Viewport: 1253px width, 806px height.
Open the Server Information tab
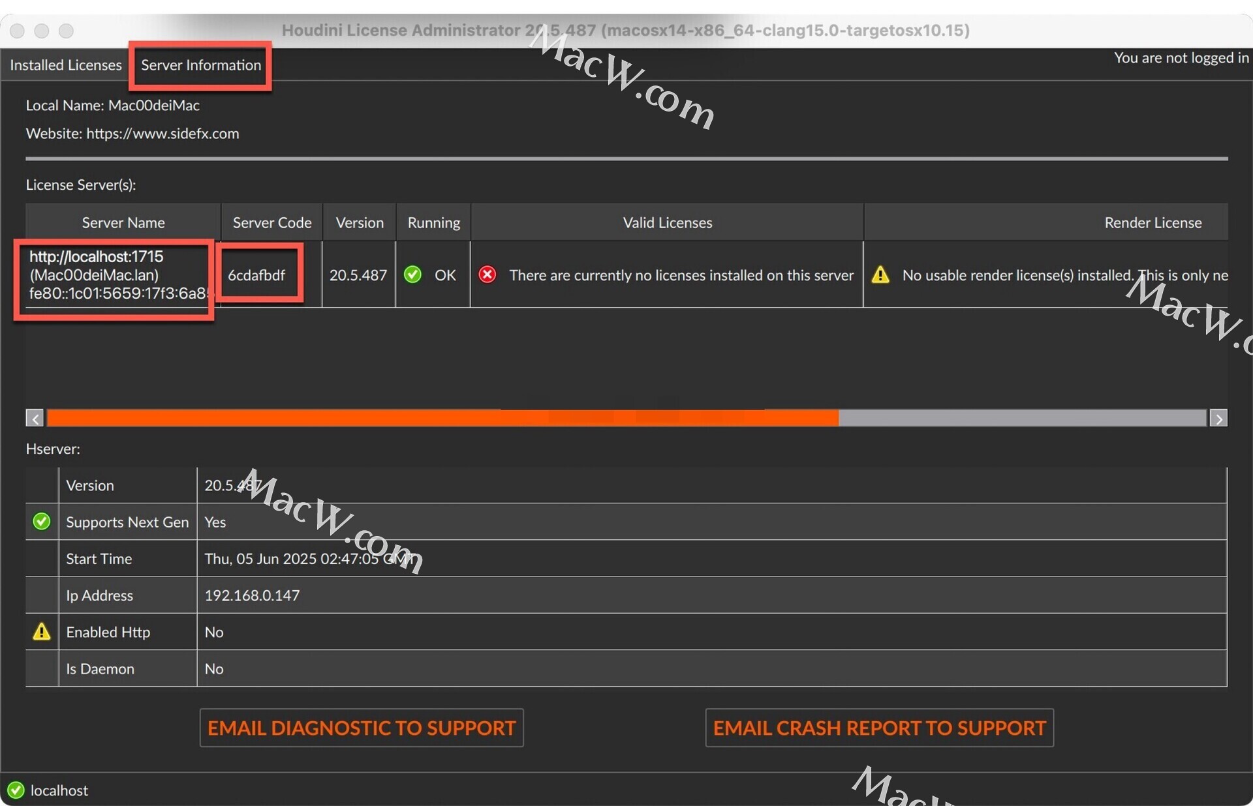[200, 65]
